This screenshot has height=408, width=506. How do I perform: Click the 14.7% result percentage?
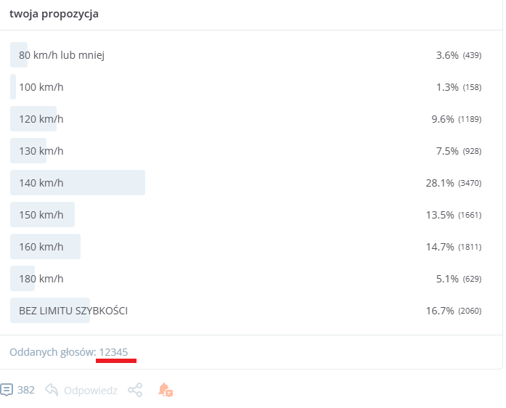click(440, 247)
